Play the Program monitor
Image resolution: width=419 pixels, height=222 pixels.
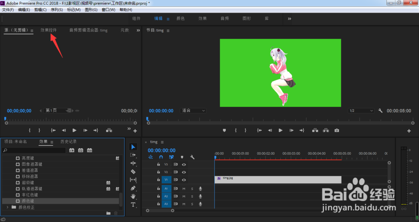[280, 130]
